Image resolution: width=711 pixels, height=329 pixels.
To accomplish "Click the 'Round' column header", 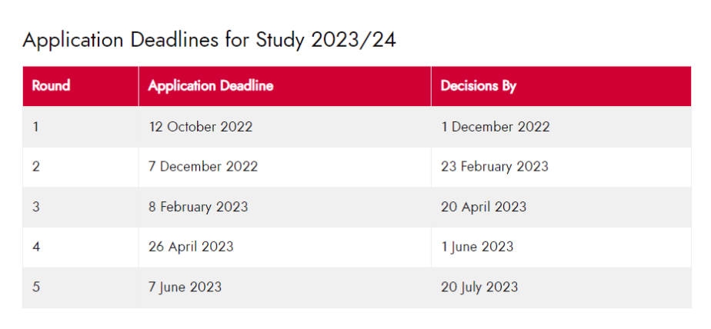I will click(x=51, y=86).
